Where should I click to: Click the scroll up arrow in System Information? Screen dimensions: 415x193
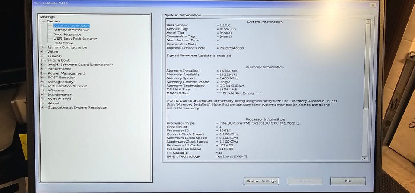point(368,22)
